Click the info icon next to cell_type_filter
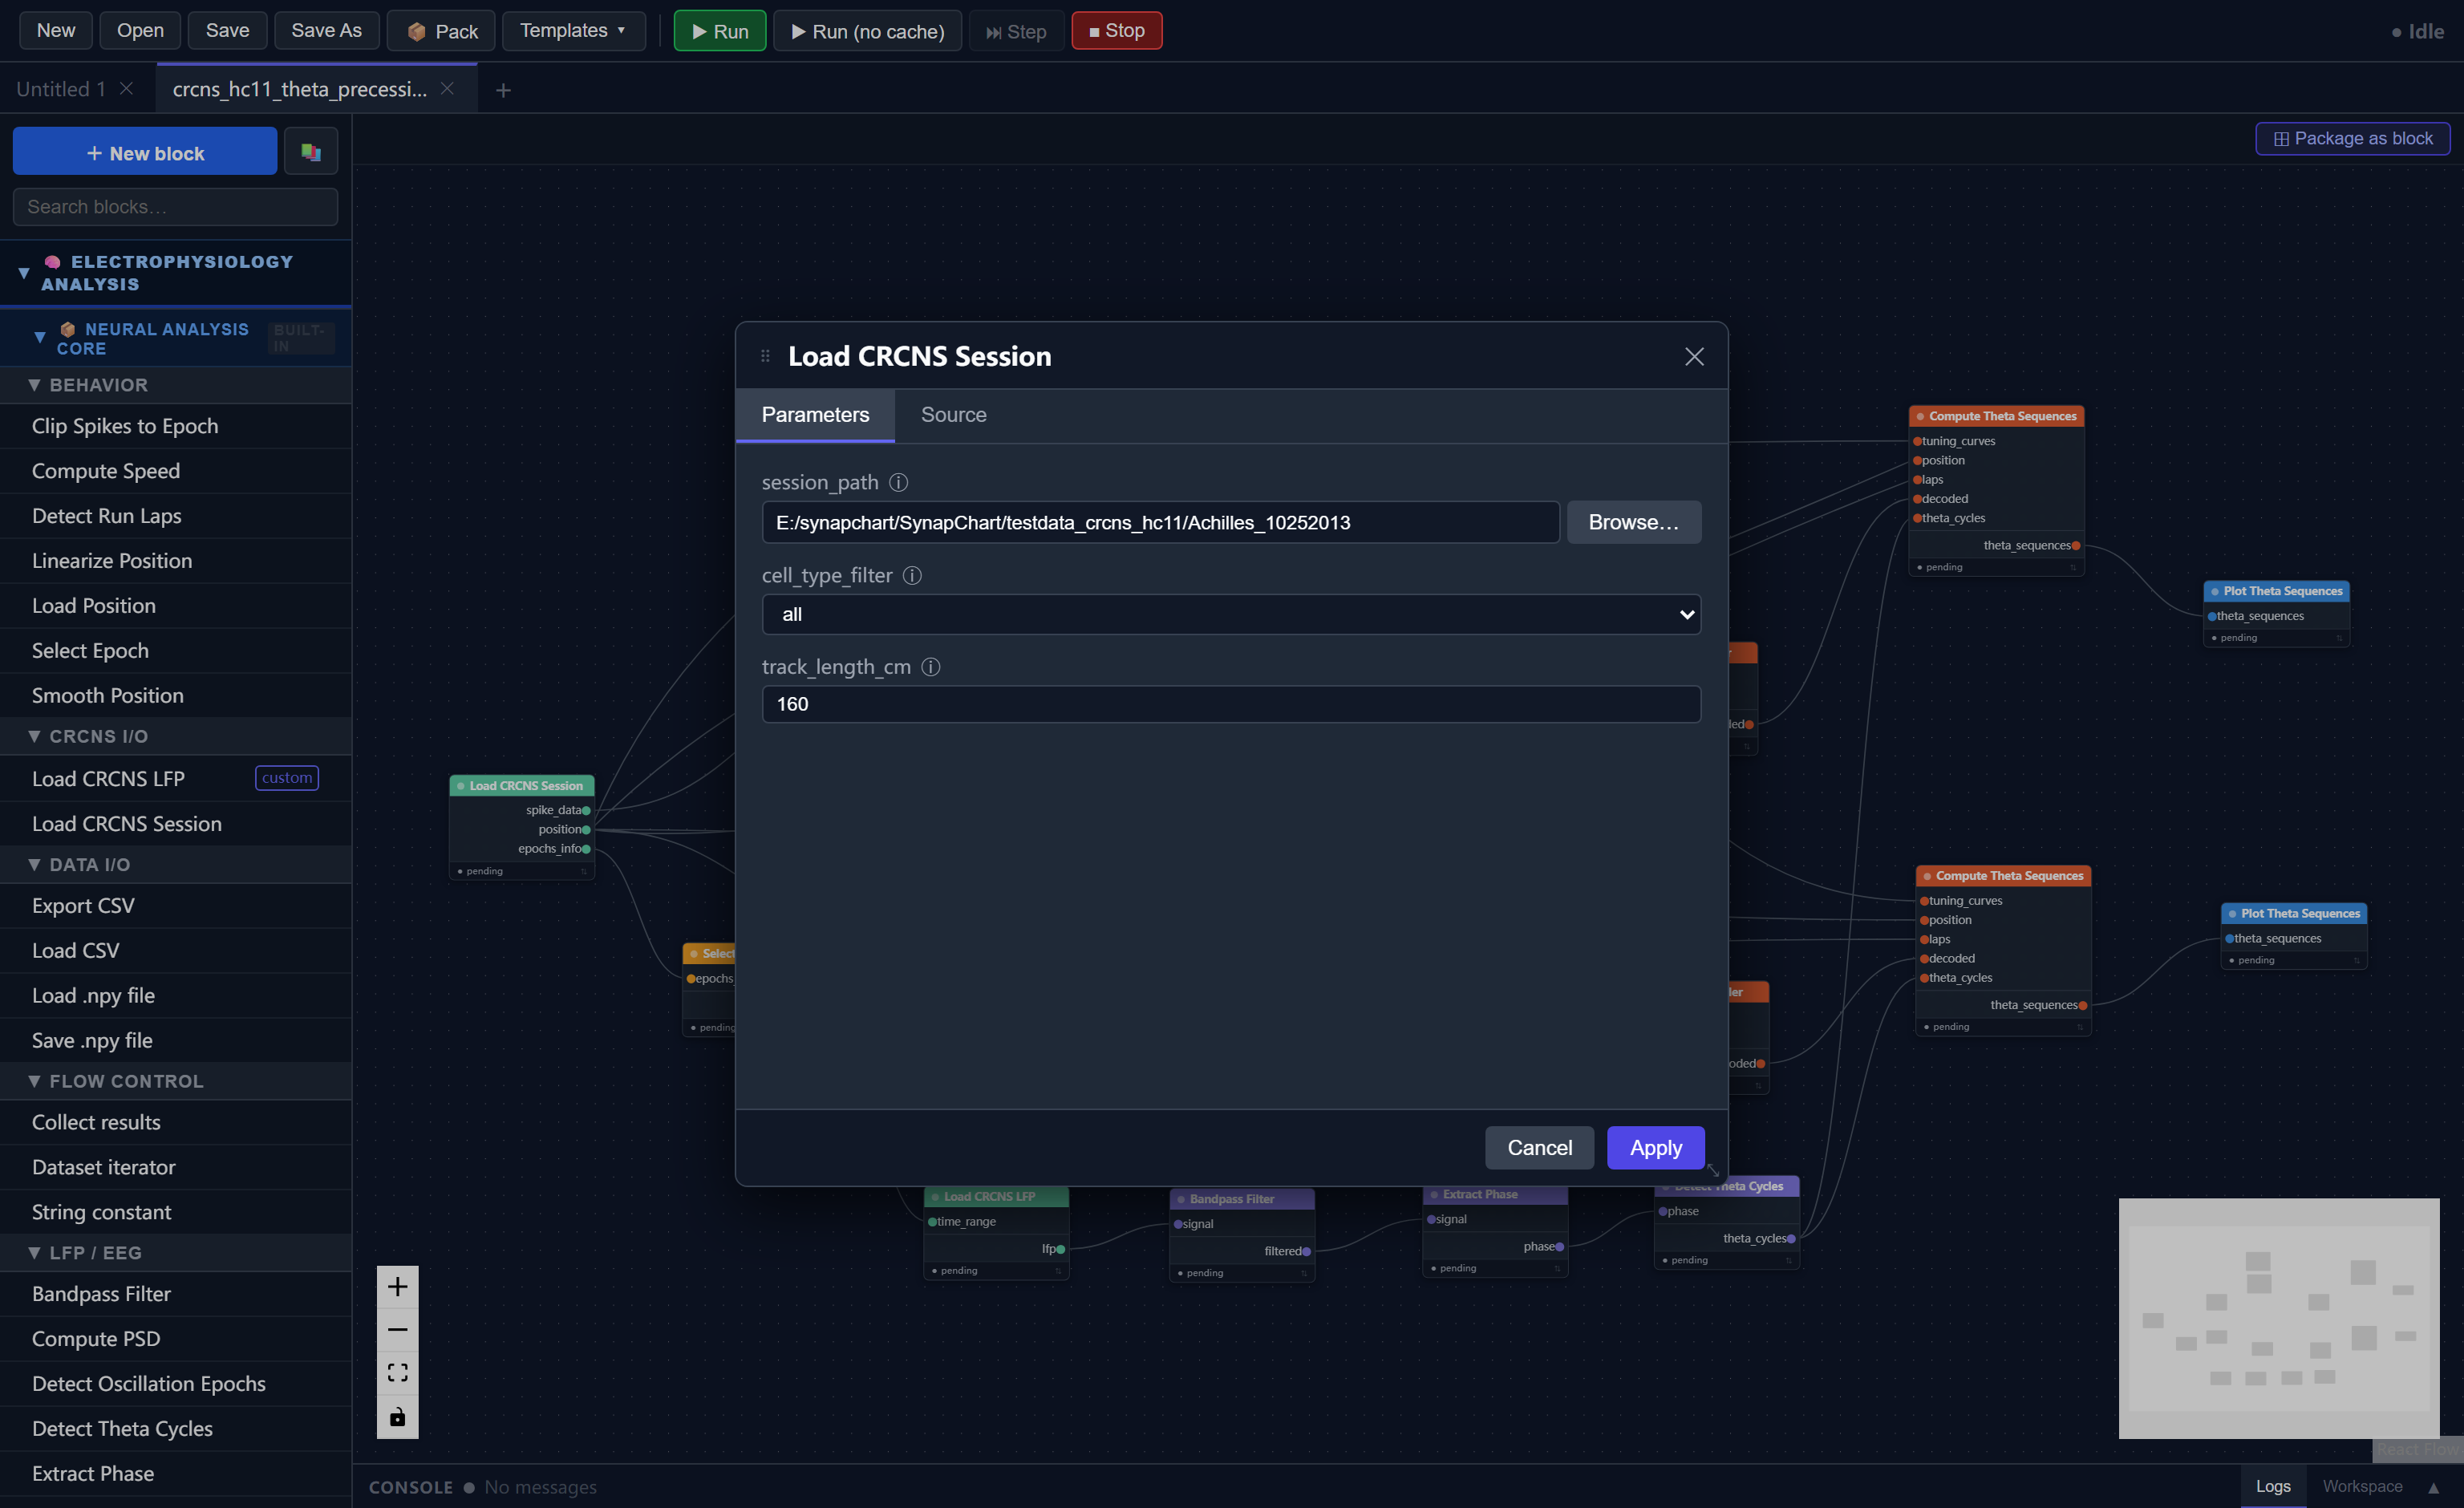The width and height of the screenshot is (2464, 1508). pos(912,575)
